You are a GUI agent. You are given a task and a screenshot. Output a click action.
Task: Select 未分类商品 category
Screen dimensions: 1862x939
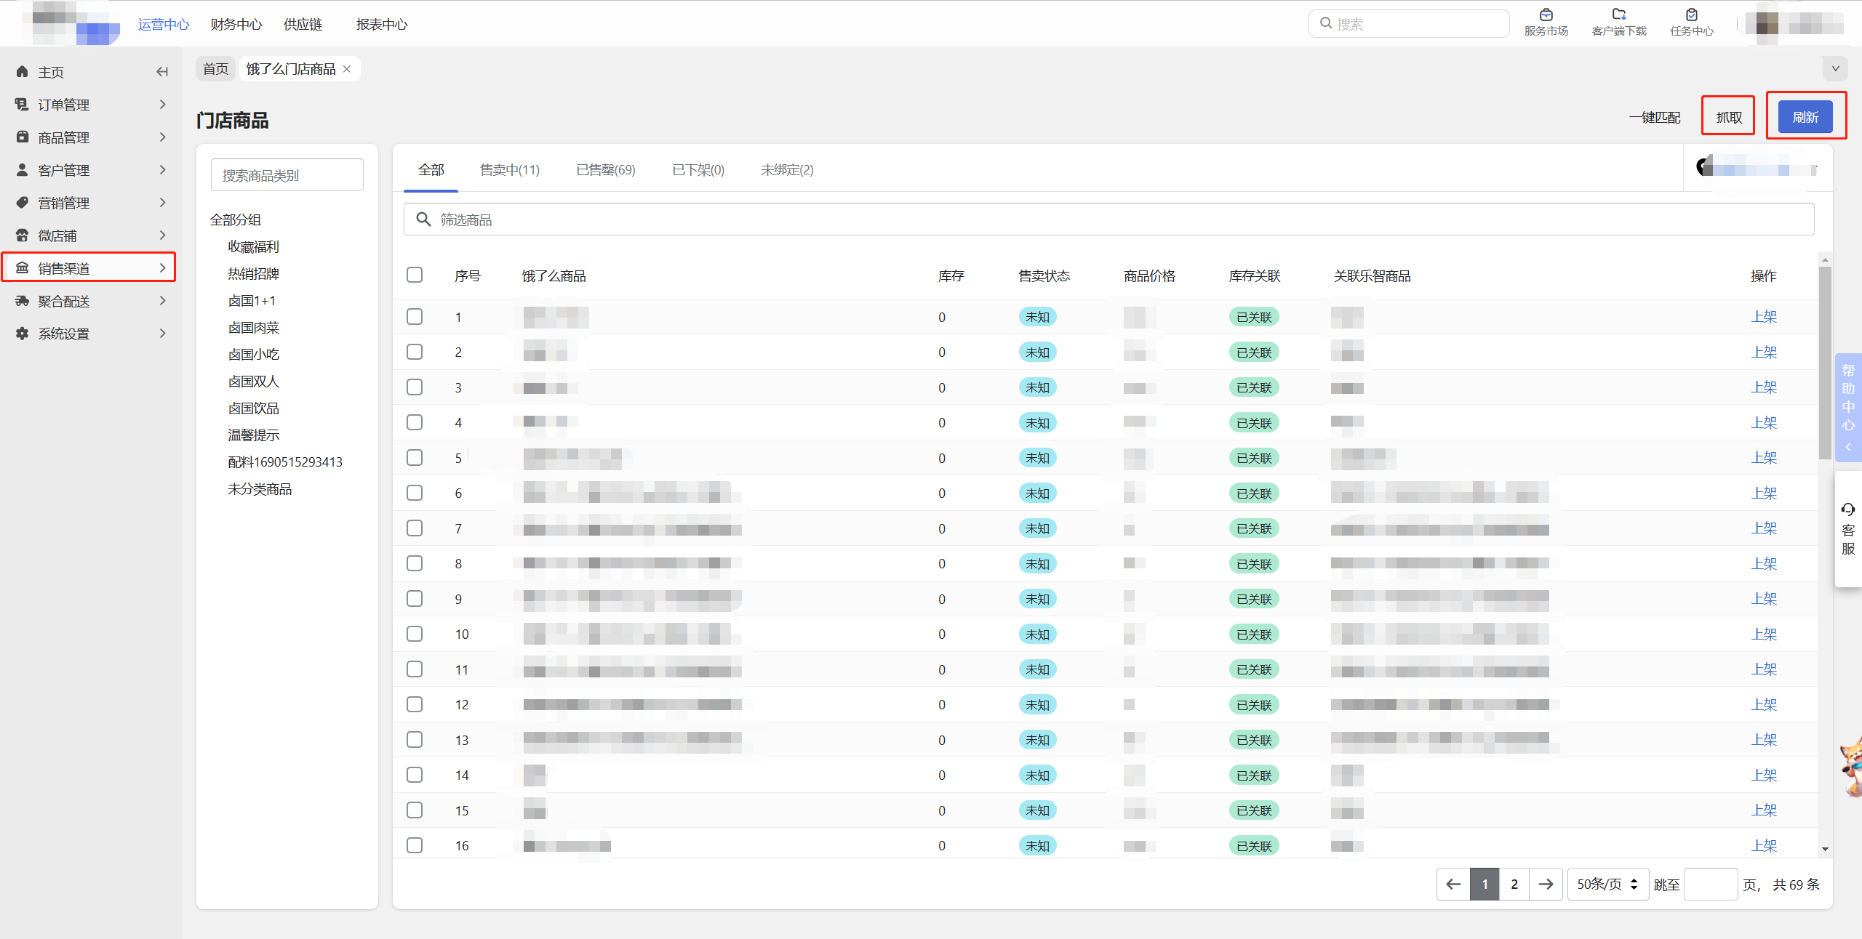260,489
